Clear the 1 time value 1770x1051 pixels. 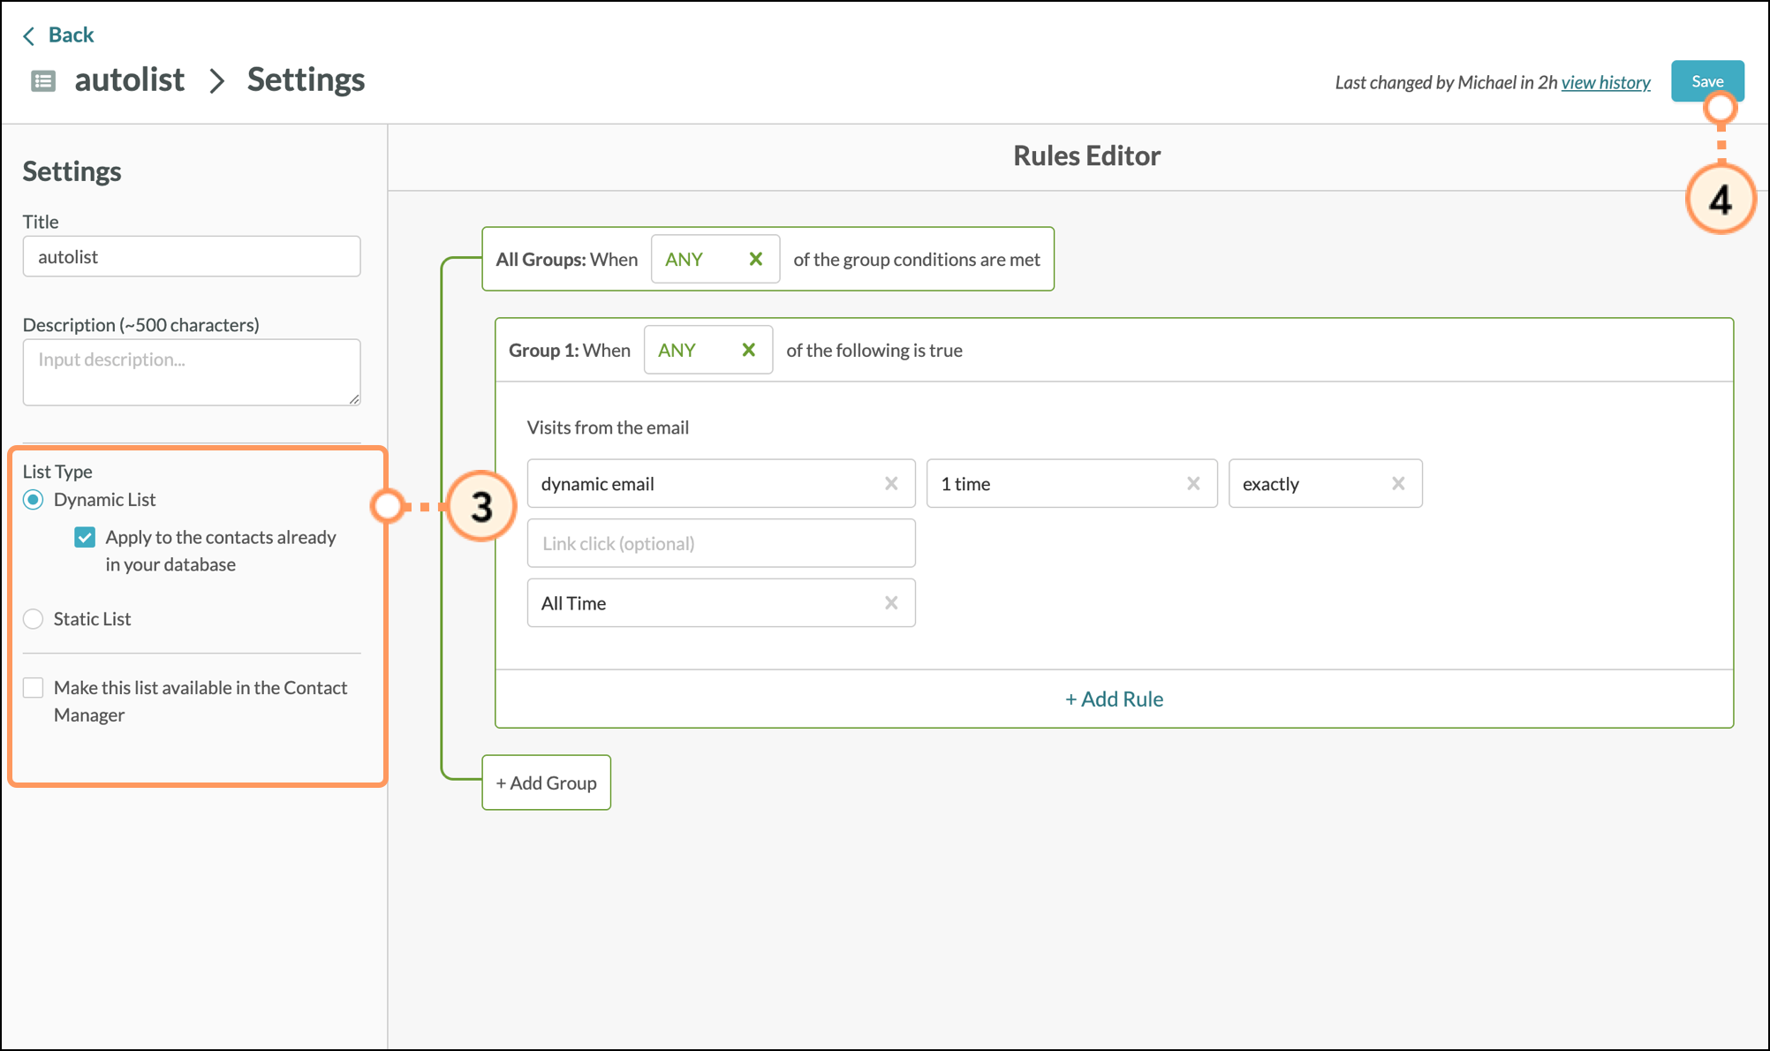[1192, 483]
